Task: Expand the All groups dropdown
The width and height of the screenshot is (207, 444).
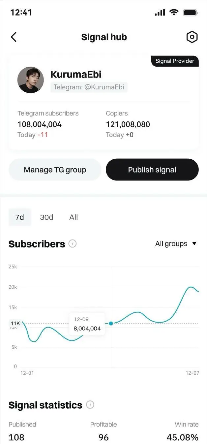Action: (x=176, y=244)
